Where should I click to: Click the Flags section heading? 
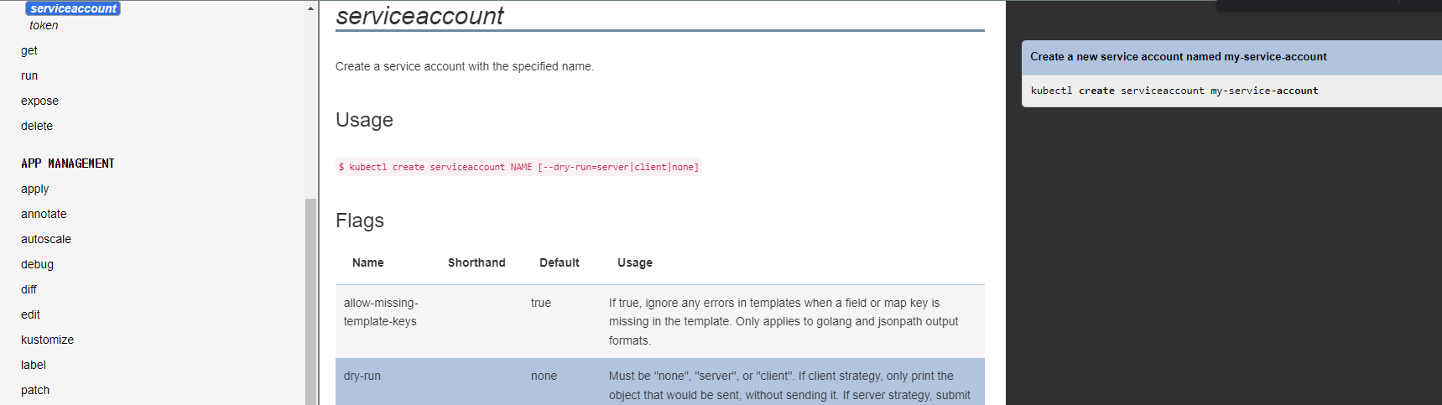[360, 221]
